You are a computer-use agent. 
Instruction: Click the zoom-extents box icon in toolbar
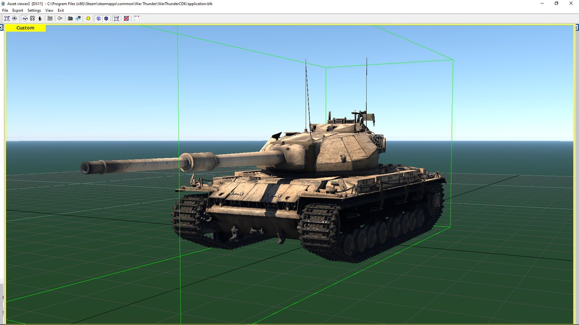coord(7,19)
